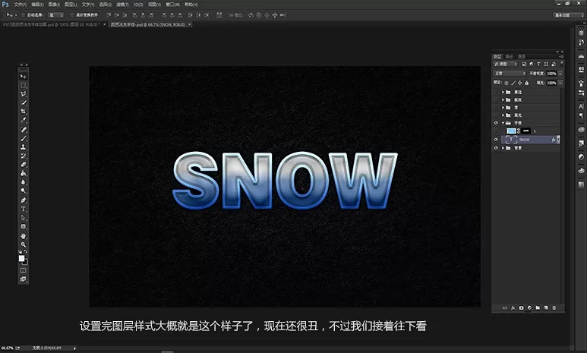This screenshot has width=587, height=353.
Task: Hide the 背景 group eye icon
Action: [496, 148]
